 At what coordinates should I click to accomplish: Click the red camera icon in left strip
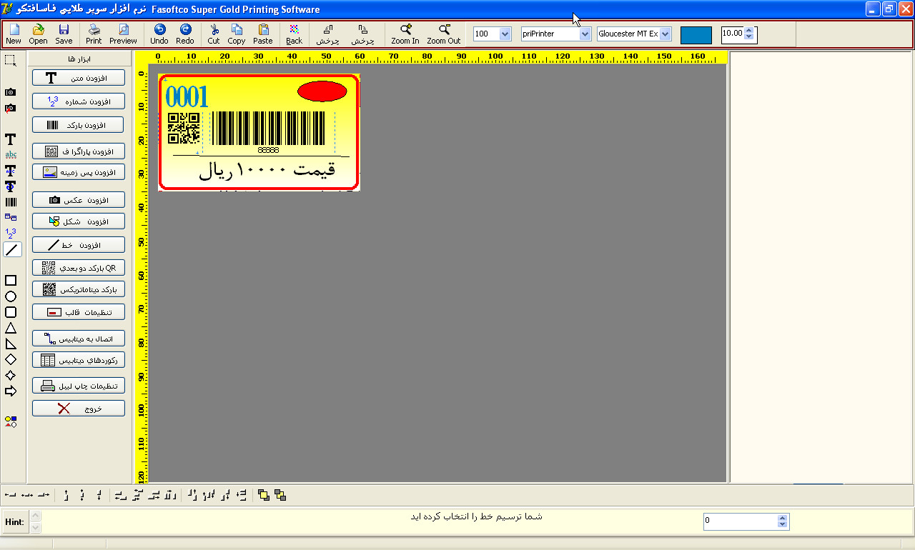click(11, 109)
